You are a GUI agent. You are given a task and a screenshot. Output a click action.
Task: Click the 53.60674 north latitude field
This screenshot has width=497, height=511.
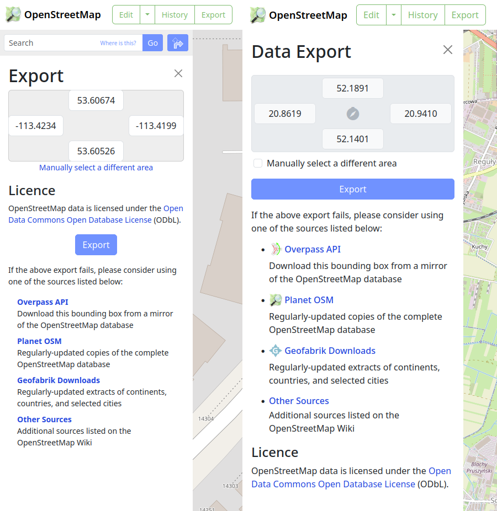click(96, 100)
